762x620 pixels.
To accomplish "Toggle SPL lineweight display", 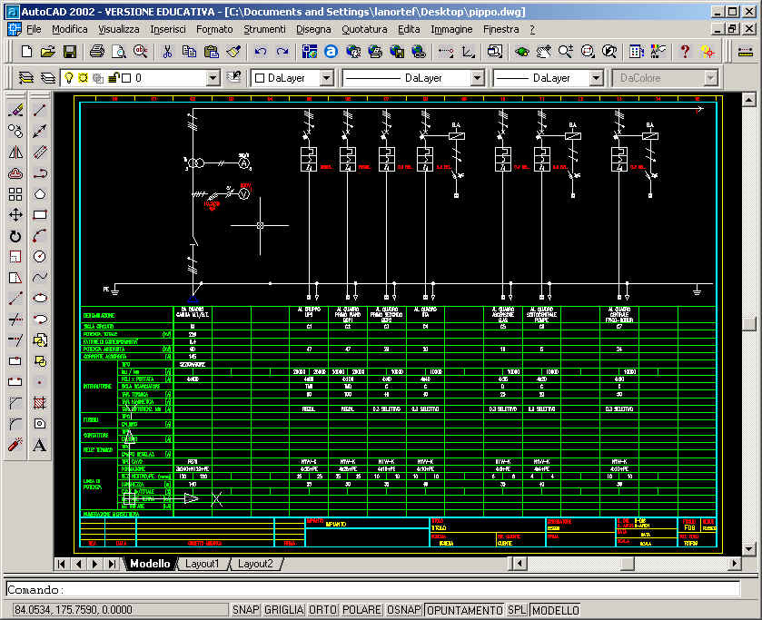I will (x=517, y=610).
